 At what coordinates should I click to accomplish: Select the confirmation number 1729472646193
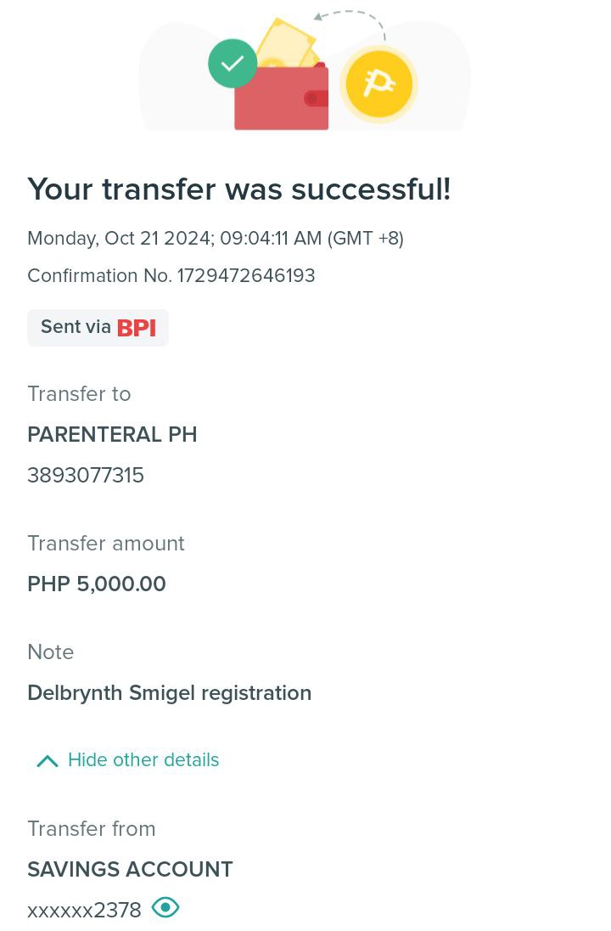tap(246, 275)
